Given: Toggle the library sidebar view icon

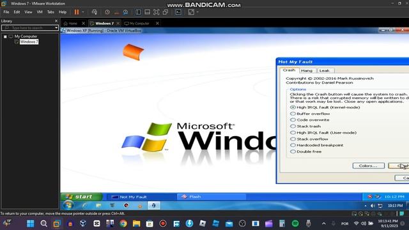Looking at the screenshot, I should pos(138,12).
